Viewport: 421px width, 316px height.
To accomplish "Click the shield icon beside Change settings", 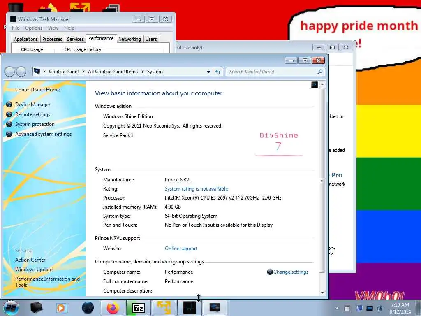I will tap(270, 272).
